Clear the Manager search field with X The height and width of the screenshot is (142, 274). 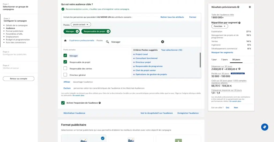pos(162,42)
